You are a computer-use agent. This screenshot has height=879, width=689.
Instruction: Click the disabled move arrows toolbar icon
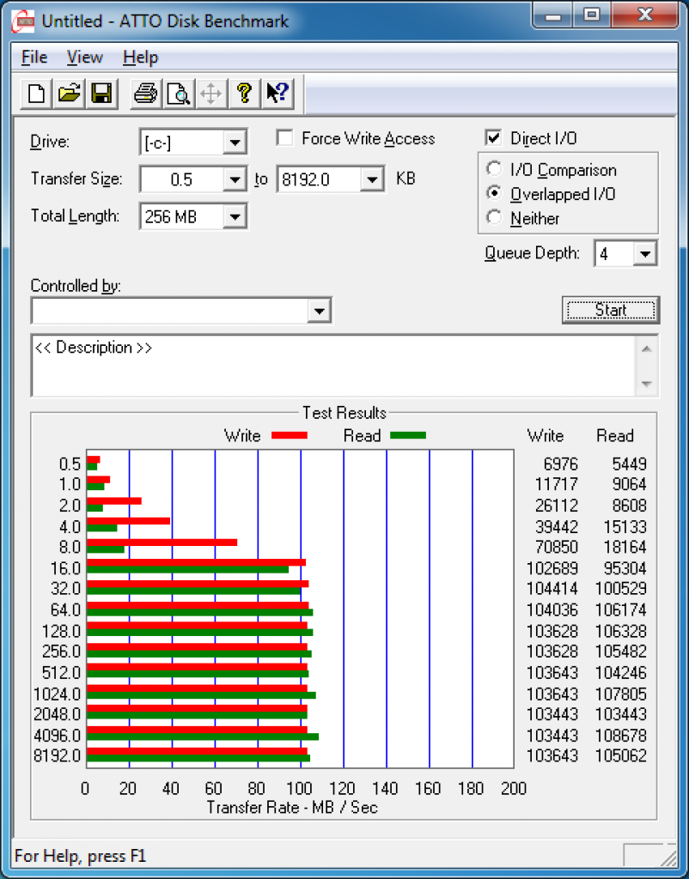[x=211, y=93]
